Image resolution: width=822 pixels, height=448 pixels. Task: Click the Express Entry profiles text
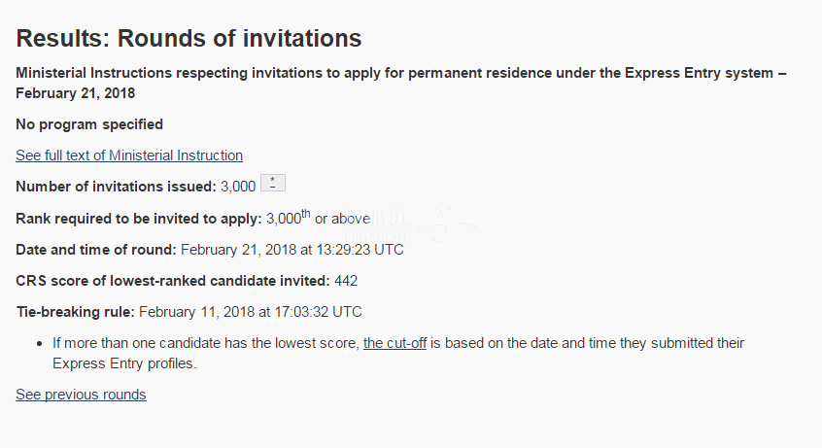124,363
